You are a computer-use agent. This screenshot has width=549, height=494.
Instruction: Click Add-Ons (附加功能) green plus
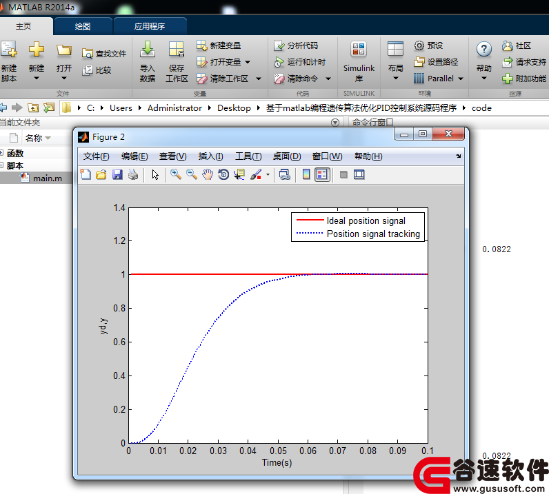click(x=508, y=79)
